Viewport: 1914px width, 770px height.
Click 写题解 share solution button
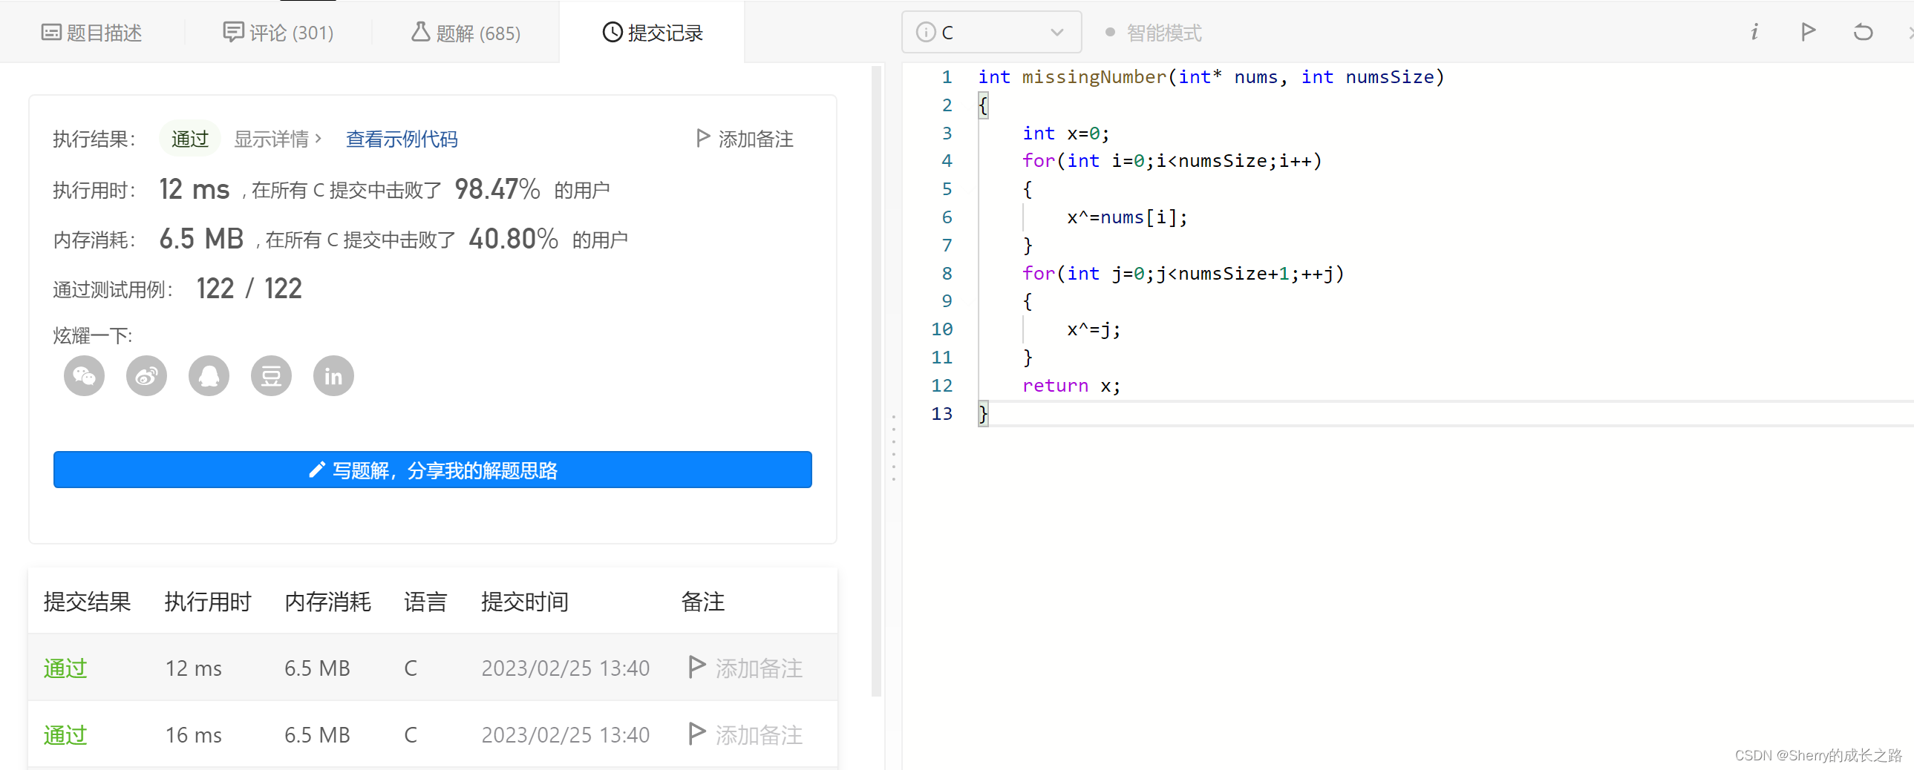[x=432, y=470]
